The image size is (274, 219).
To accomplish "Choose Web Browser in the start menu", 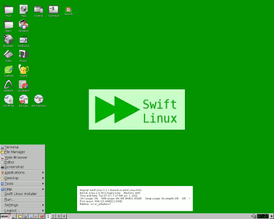I will point(22,157).
